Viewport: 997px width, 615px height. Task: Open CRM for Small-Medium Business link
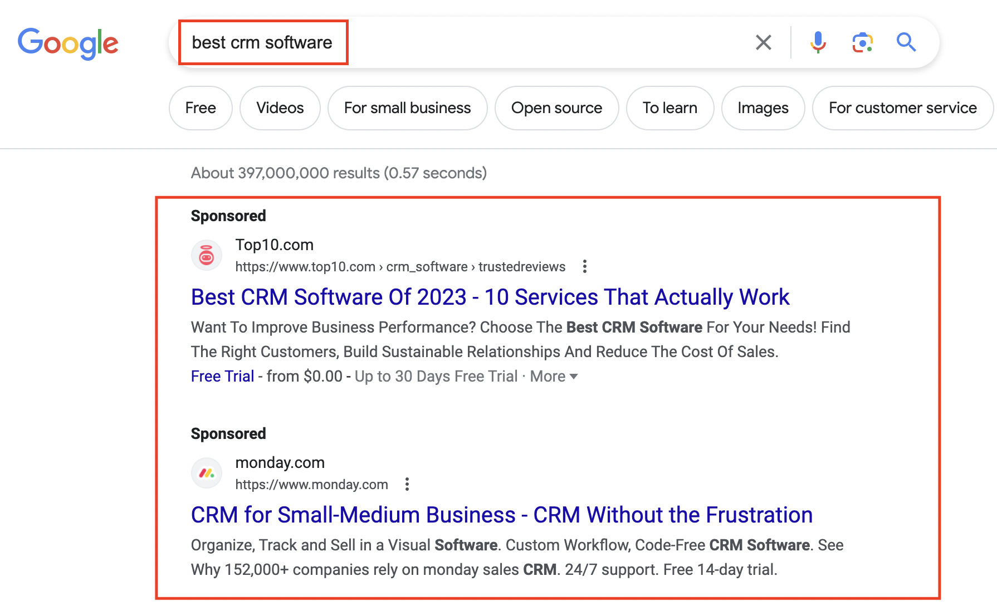tap(502, 515)
